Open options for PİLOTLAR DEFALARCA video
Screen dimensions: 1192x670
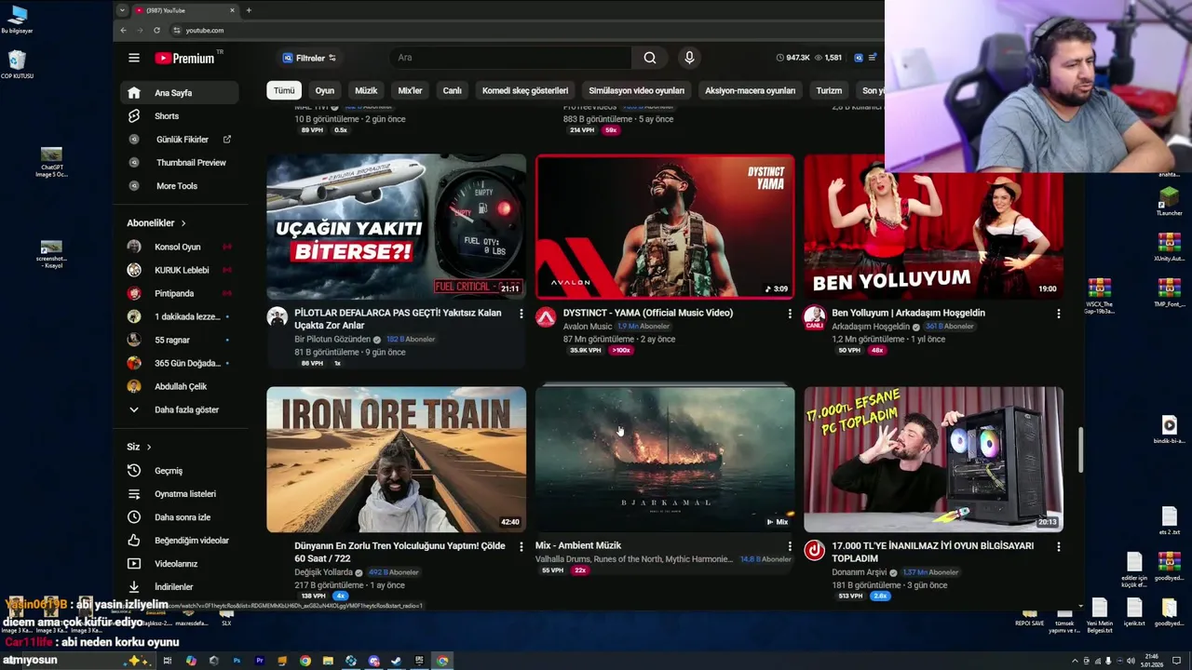coord(521,314)
